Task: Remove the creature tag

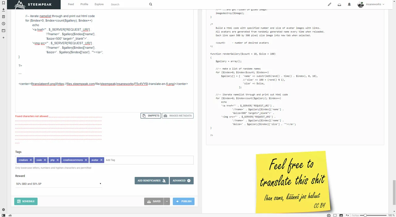Action: [31, 160]
